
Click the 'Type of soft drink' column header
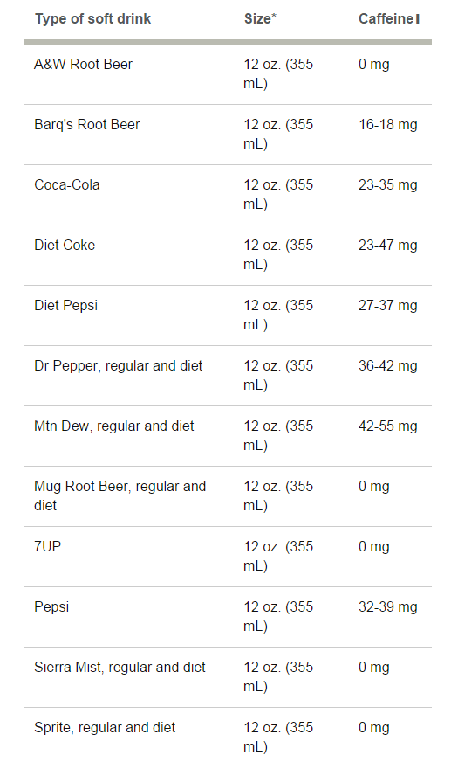pos(92,19)
